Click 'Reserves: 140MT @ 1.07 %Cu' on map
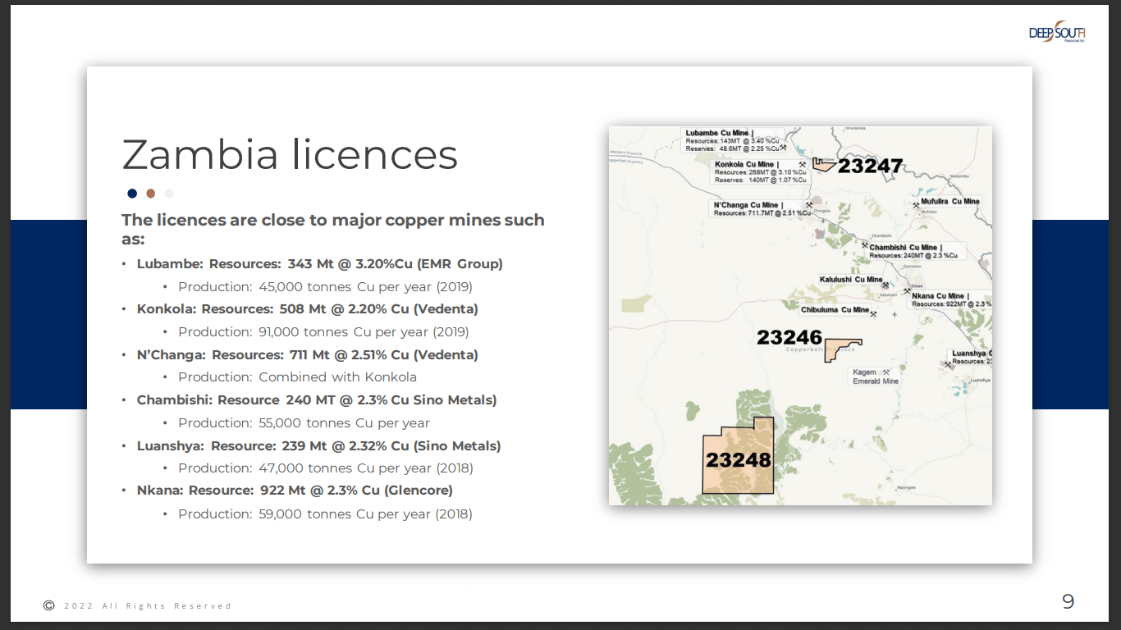Viewport: 1121px width, 630px height. coord(760,180)
